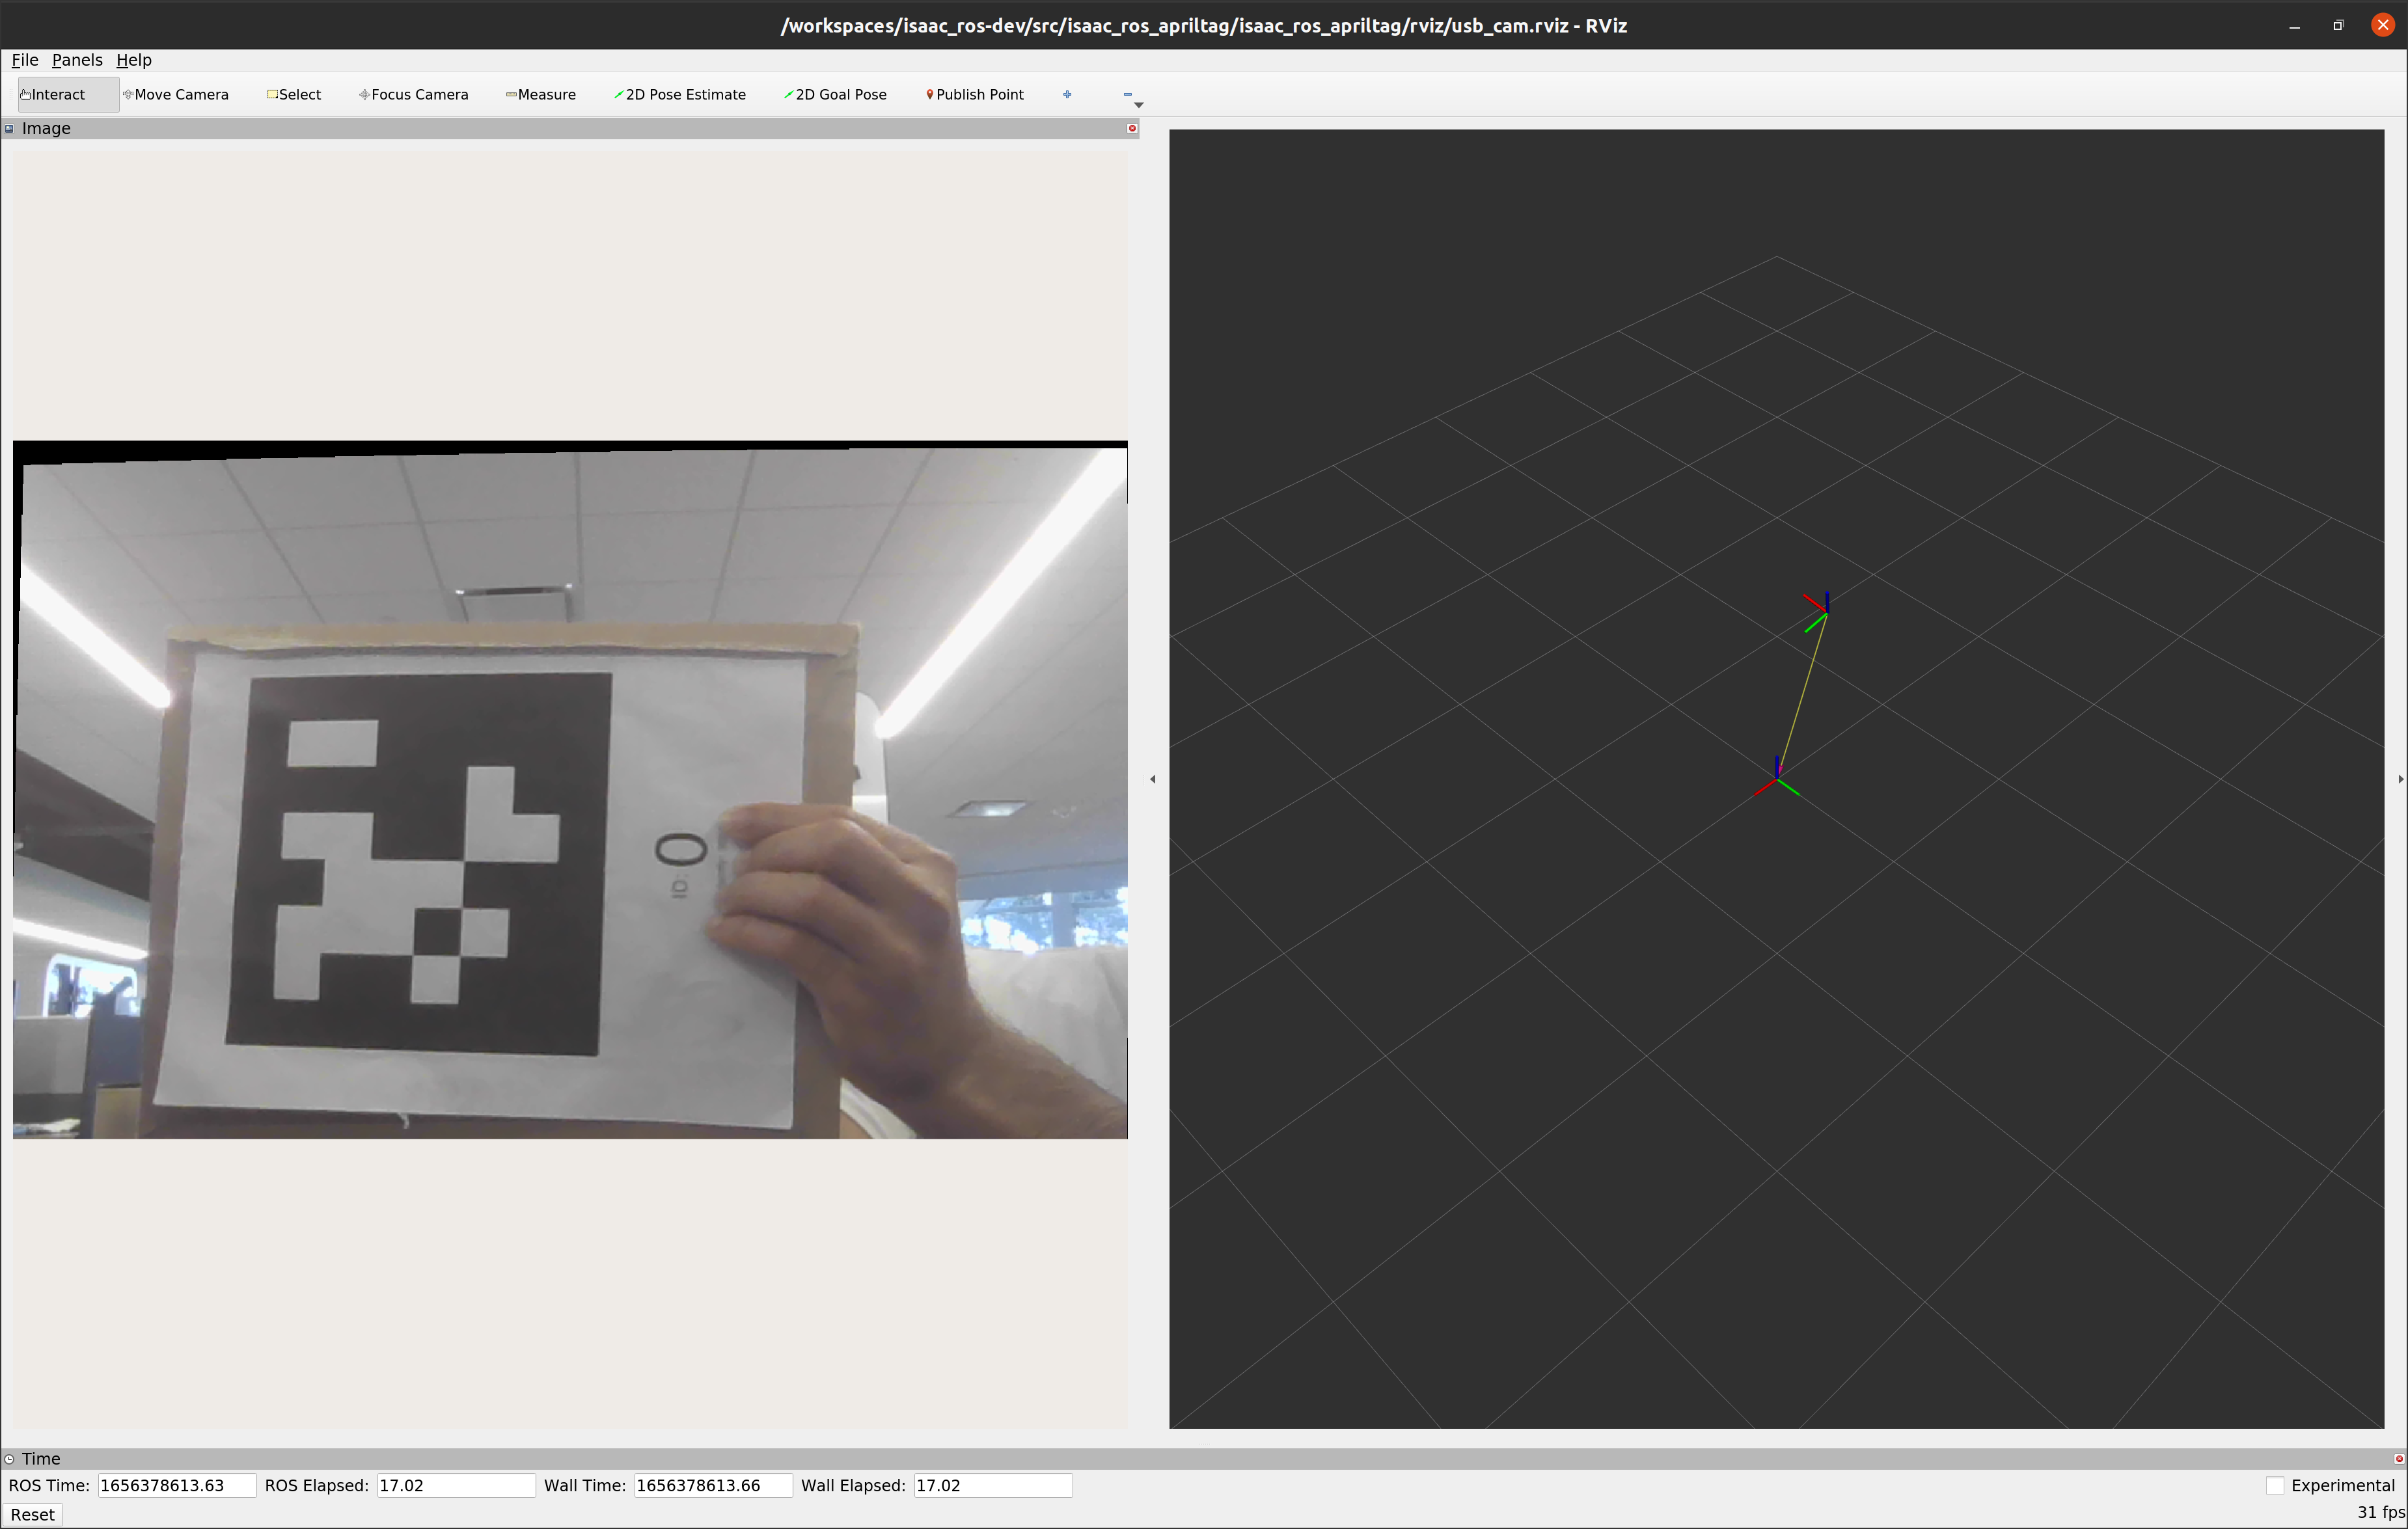Select the Move Camera tool
The width and height of the screenshot is (2408, 1529).
pos(177,95)
